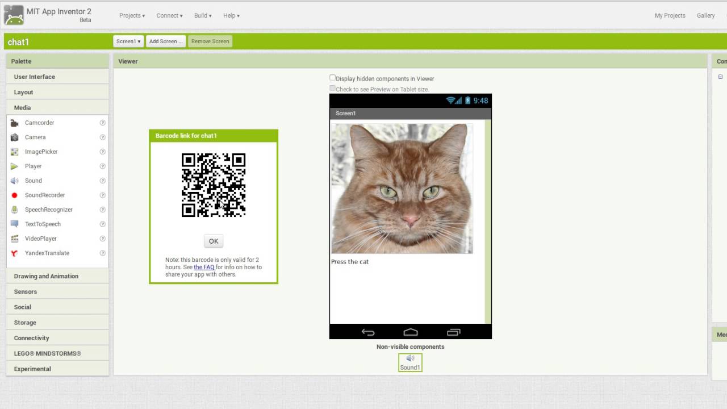The width and height of the screenshot is (727, 409).
Task: Check the Preview on Tablet size box
Action: pos(333,89)
